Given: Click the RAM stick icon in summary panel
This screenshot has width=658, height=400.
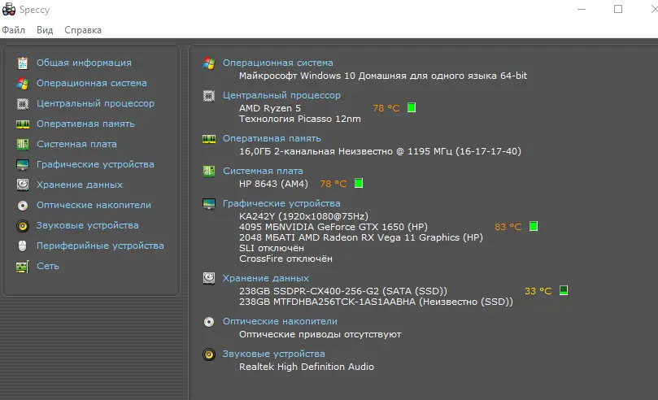Looking at the screenshot, I should pos(209,139).
